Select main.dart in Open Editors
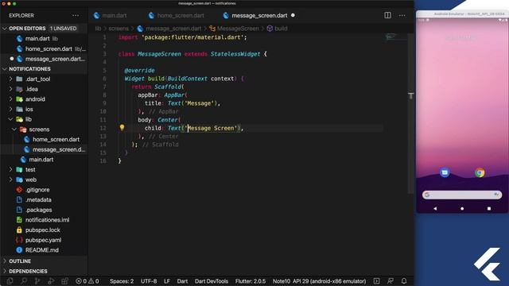 pos(37,39)
